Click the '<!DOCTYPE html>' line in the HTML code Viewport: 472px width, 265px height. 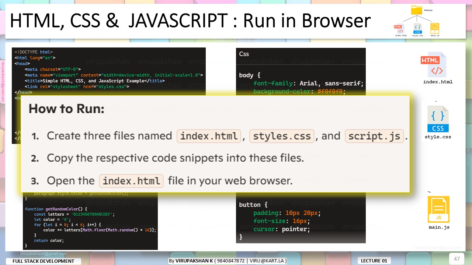point(34,52)
